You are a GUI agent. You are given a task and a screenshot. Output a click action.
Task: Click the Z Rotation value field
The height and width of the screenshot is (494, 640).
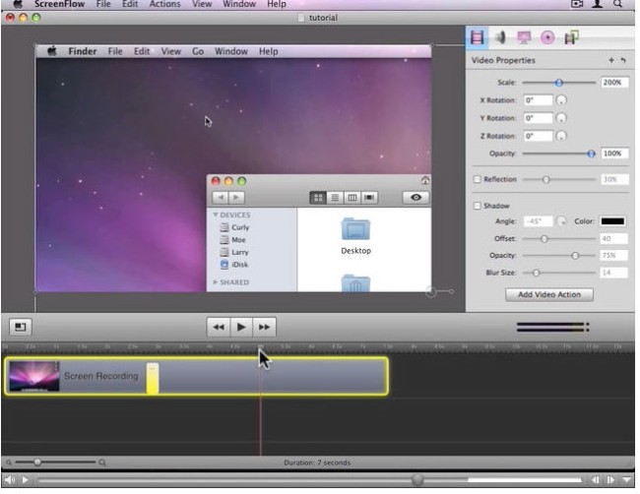[x=538, y=136]
